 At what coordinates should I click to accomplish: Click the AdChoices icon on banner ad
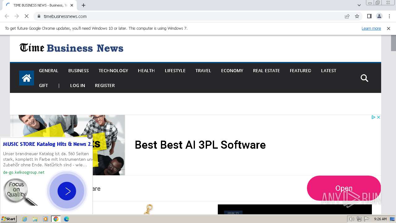tap(373, 117)
